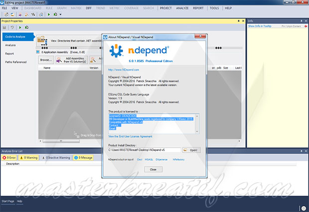Click the main toolbar run-analysis-and-report icon

pos(55,14)
